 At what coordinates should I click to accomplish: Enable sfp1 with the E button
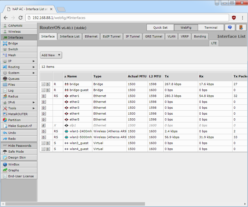(x=44, y=125)
